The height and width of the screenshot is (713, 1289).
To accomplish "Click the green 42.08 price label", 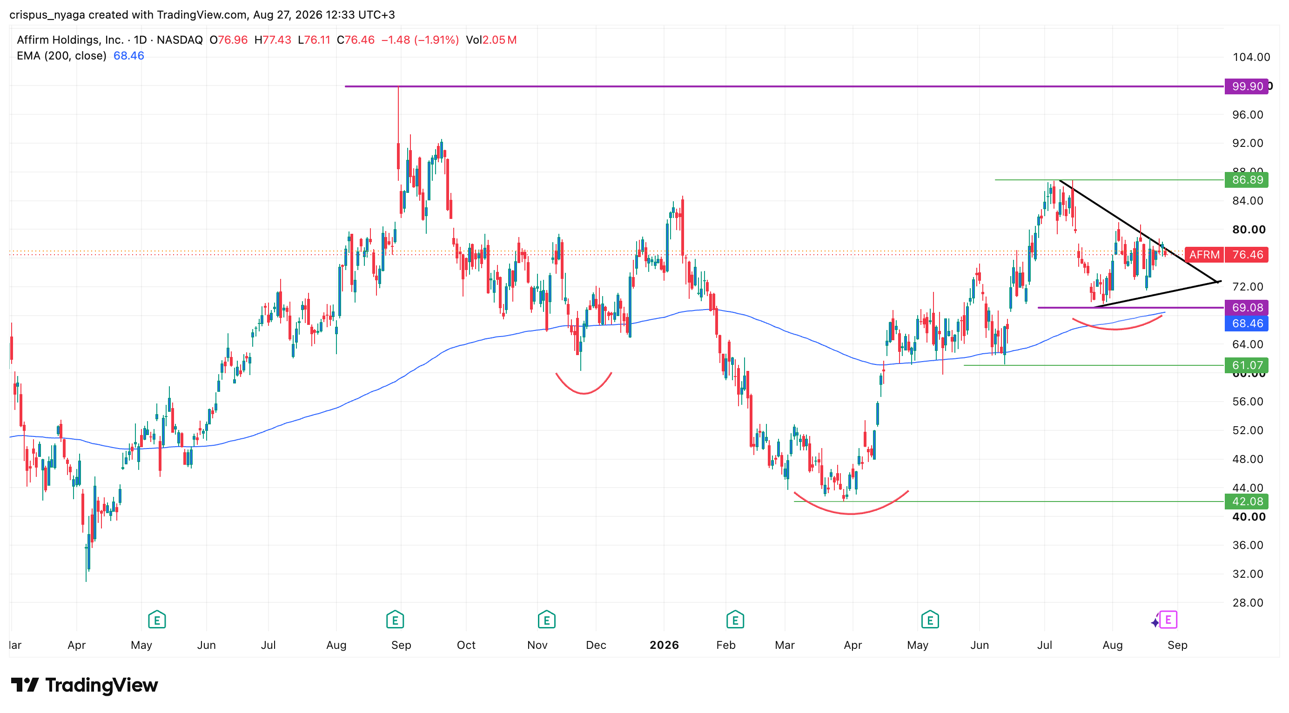I will (1247, 501).
